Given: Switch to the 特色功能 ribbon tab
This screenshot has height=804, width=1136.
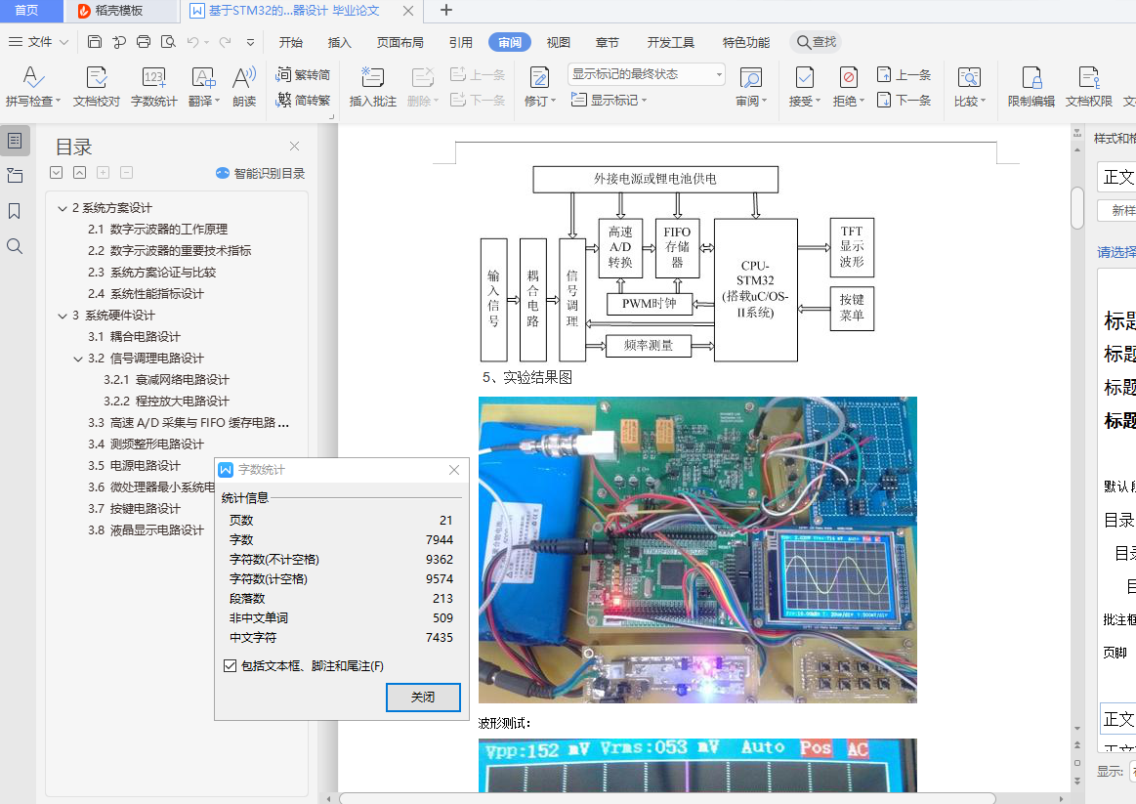Looking at the screenshot, I should [746, 42].
